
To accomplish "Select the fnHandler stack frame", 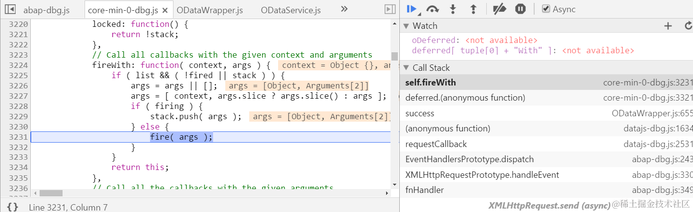I will [x=546, y=190].
